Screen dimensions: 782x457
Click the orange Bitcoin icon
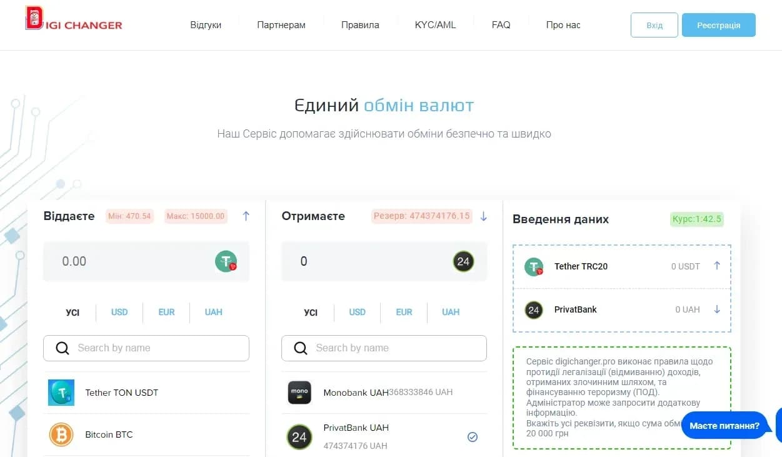point(61,434)
